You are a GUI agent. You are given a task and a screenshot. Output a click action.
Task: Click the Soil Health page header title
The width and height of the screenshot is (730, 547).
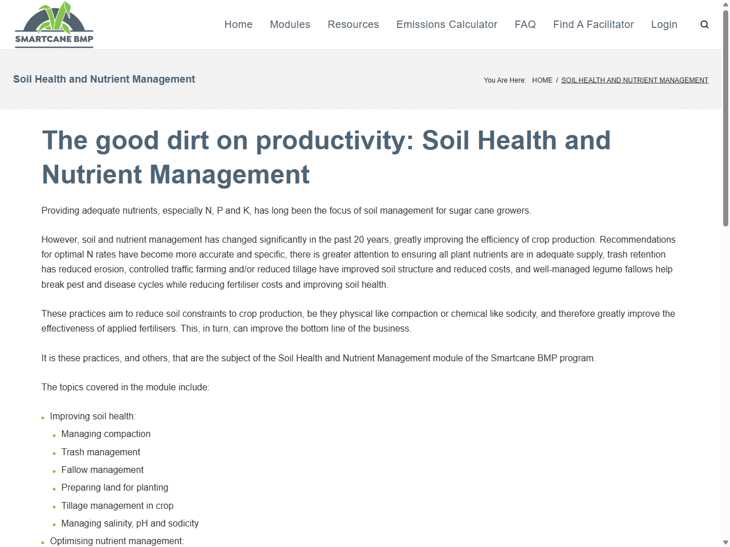(104, 79)
